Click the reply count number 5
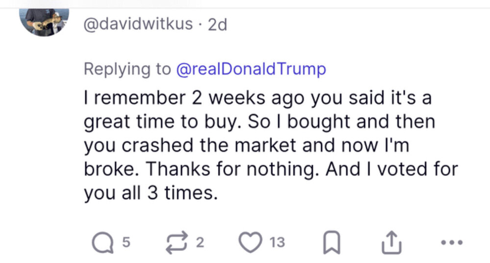 tap(125, 241)
